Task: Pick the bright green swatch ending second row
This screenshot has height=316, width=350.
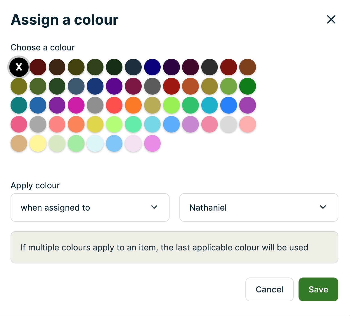Action: click(x=248, y=86)
